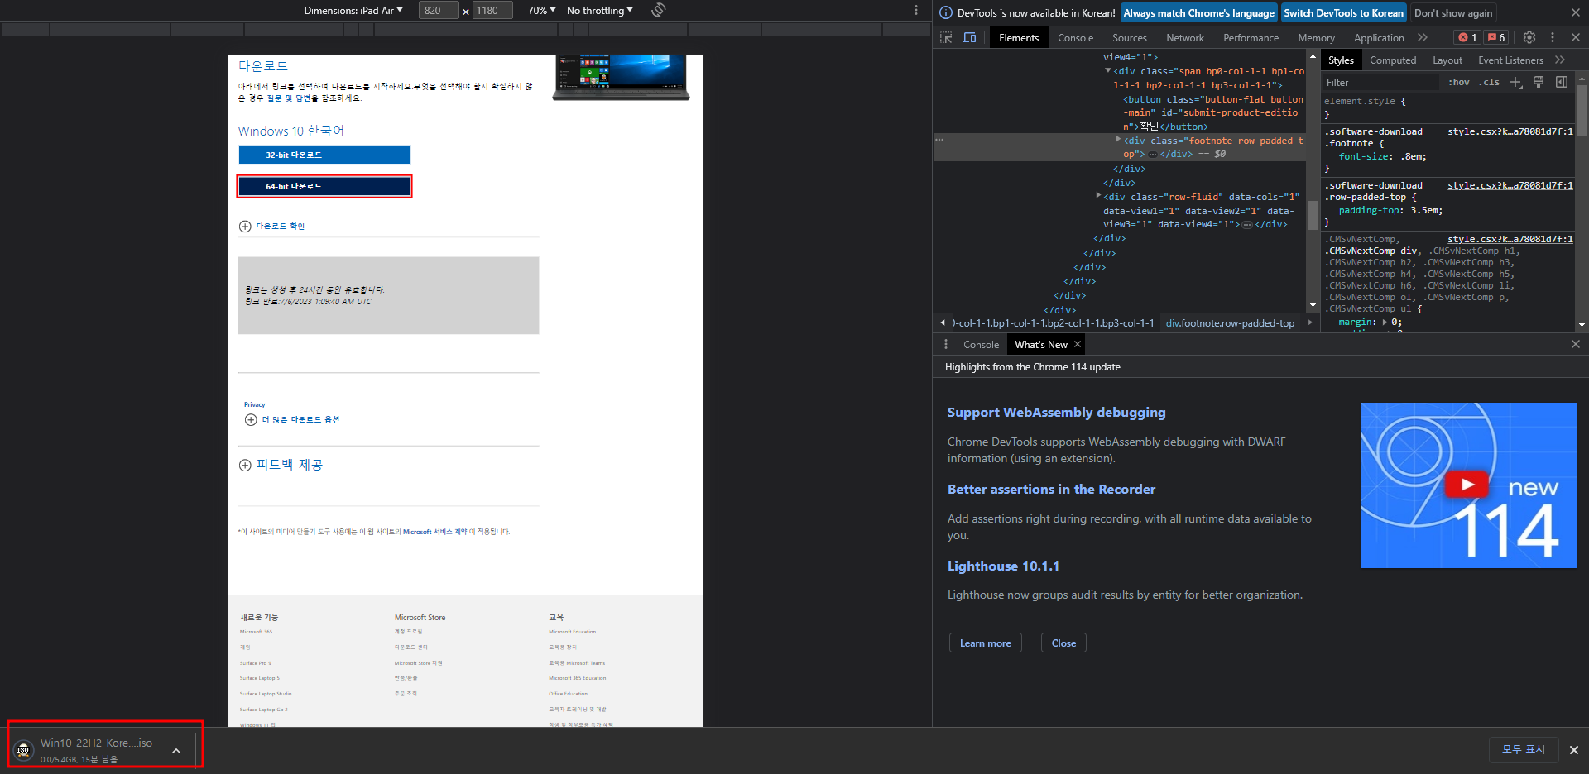This screenshot has width=1589, height=774.
Task: Play the Chrome 114 video thumbnail
Action: tap(1468, 485)
